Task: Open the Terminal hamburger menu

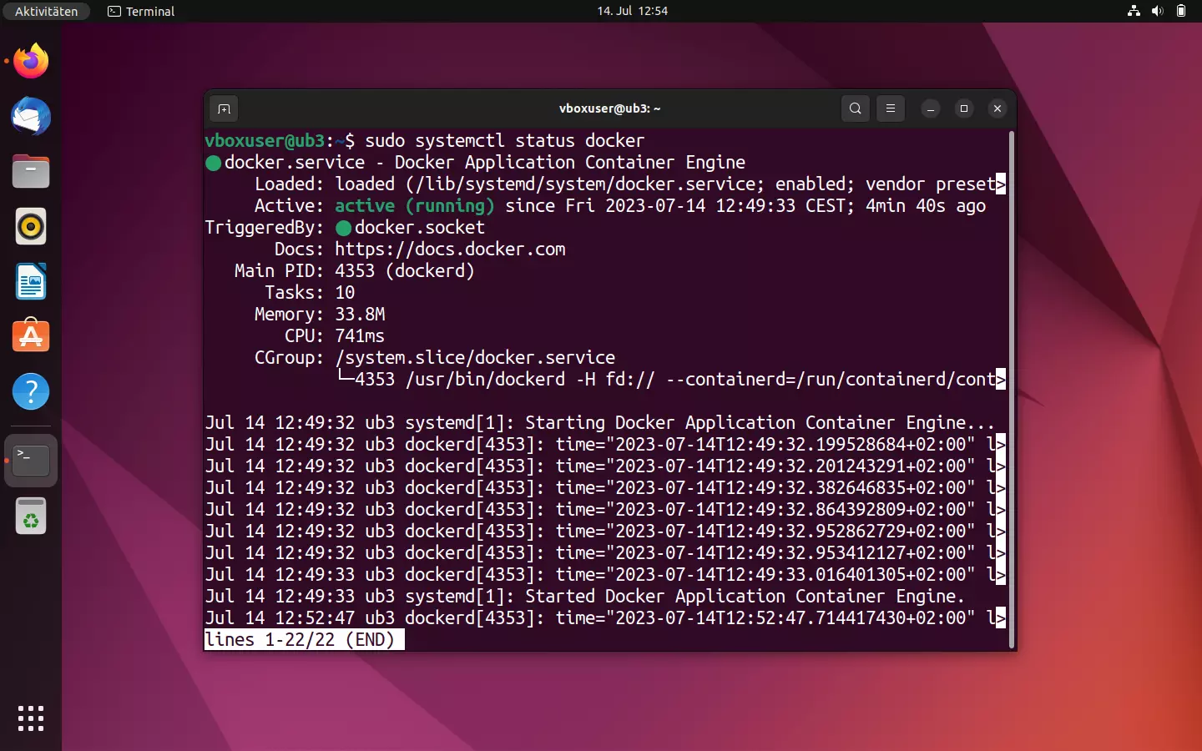Action: click(891, 108)
